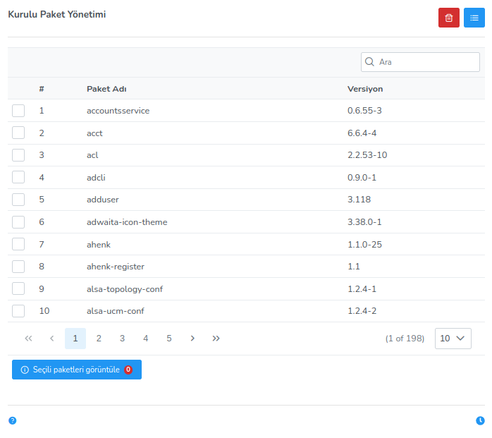492x438 pixels.
Task: Sort by Paket Adı column header
Action: tap(106, 89)
